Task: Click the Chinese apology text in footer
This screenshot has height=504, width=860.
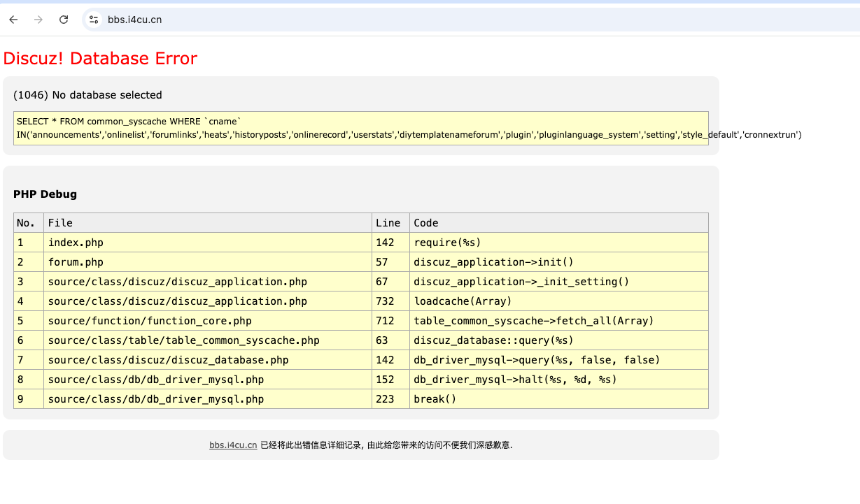Action: pyautogui.click(x=386, y=445)
